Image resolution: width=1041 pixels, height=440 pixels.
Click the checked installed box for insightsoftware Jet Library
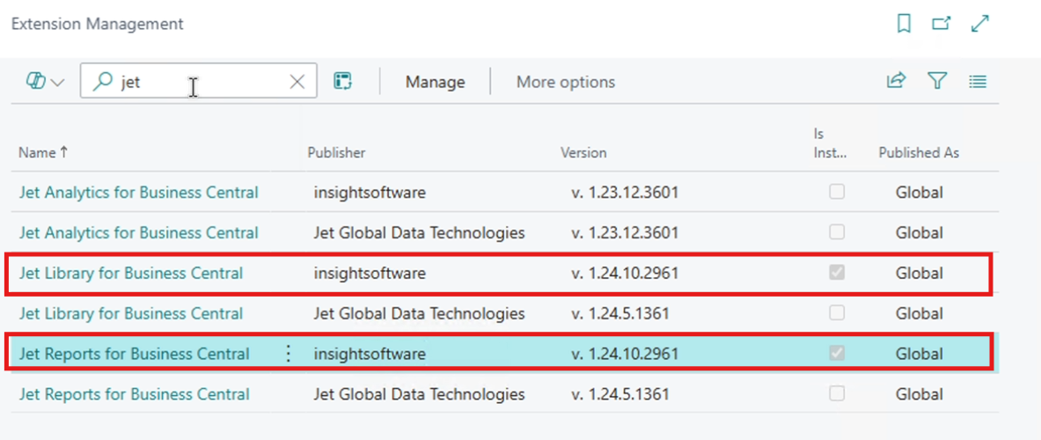[837, 273]
